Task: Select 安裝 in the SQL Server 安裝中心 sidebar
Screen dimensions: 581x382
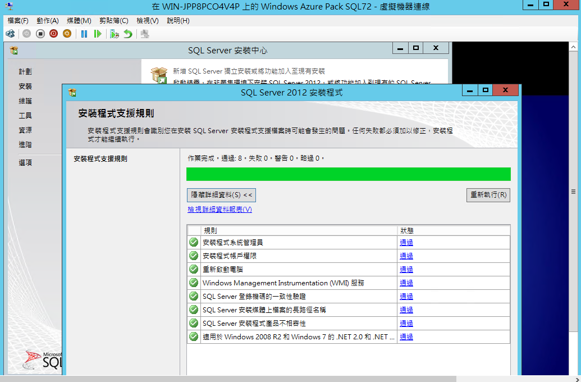Action: 25,87
